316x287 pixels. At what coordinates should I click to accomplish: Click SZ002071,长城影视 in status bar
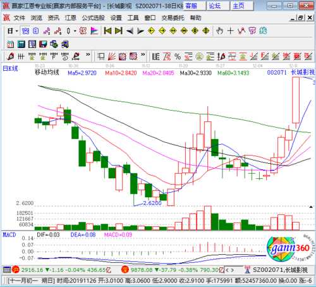pyautogui.click(x=280, y=270)
